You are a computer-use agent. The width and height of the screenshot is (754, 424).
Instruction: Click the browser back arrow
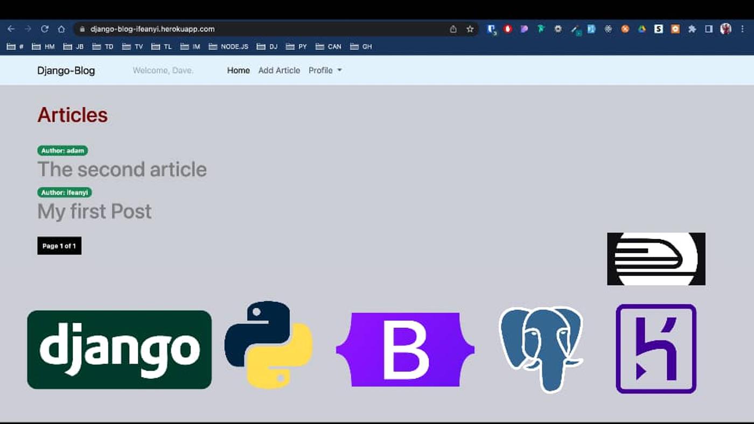tap(11, 29)
